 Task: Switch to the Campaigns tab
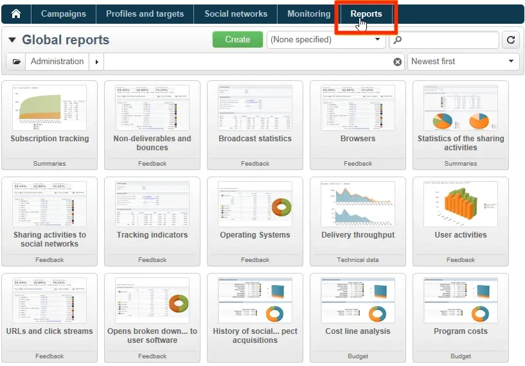64,14
